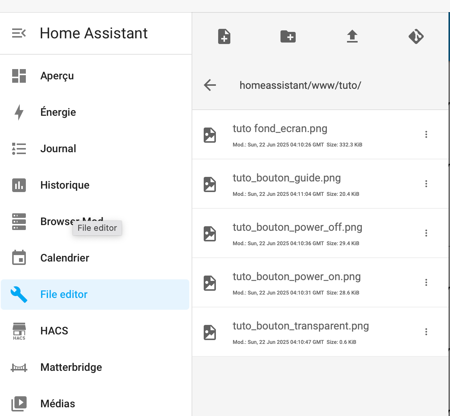Click image icon for tuto_bouton_power_off.png
450x416 pixels.
(x=210, y=234)
